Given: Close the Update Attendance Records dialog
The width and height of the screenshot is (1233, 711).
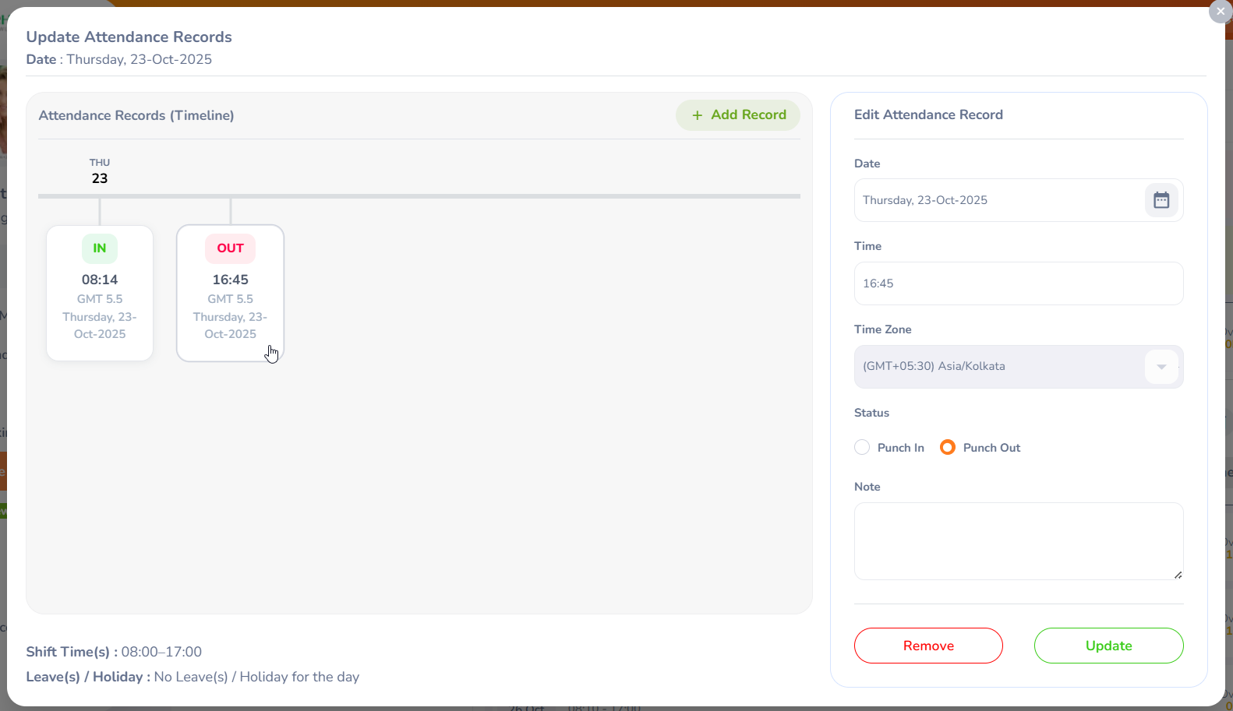Looking at the screenshot, I should coord(1220,12).
